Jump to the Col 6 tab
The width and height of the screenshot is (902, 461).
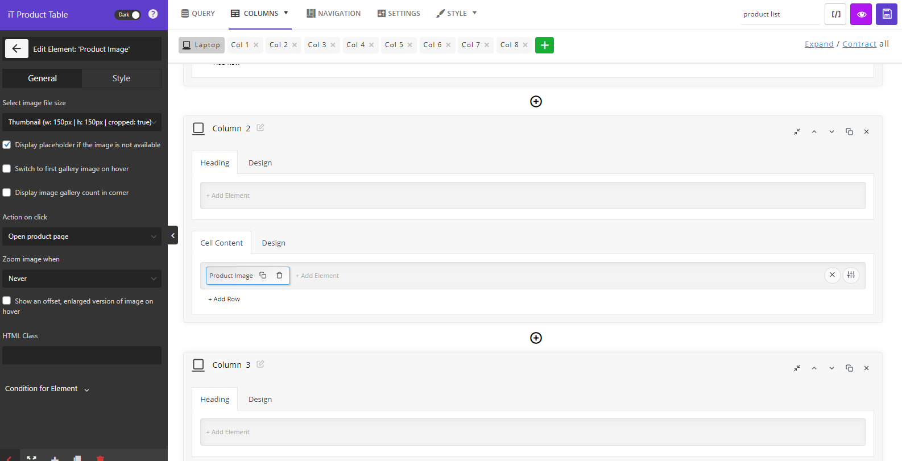(432, 45)
